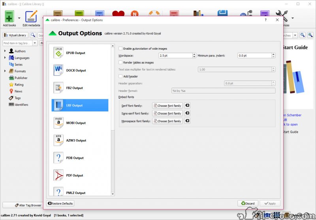Select PDB Output option
Screen dimensions: 316x220
[x=80, y=158]
